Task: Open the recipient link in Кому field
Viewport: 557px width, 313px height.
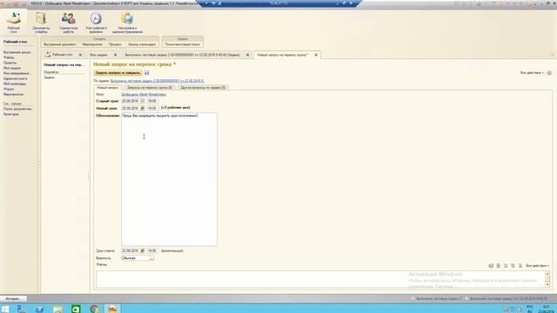Action: [x=144, y=95]
